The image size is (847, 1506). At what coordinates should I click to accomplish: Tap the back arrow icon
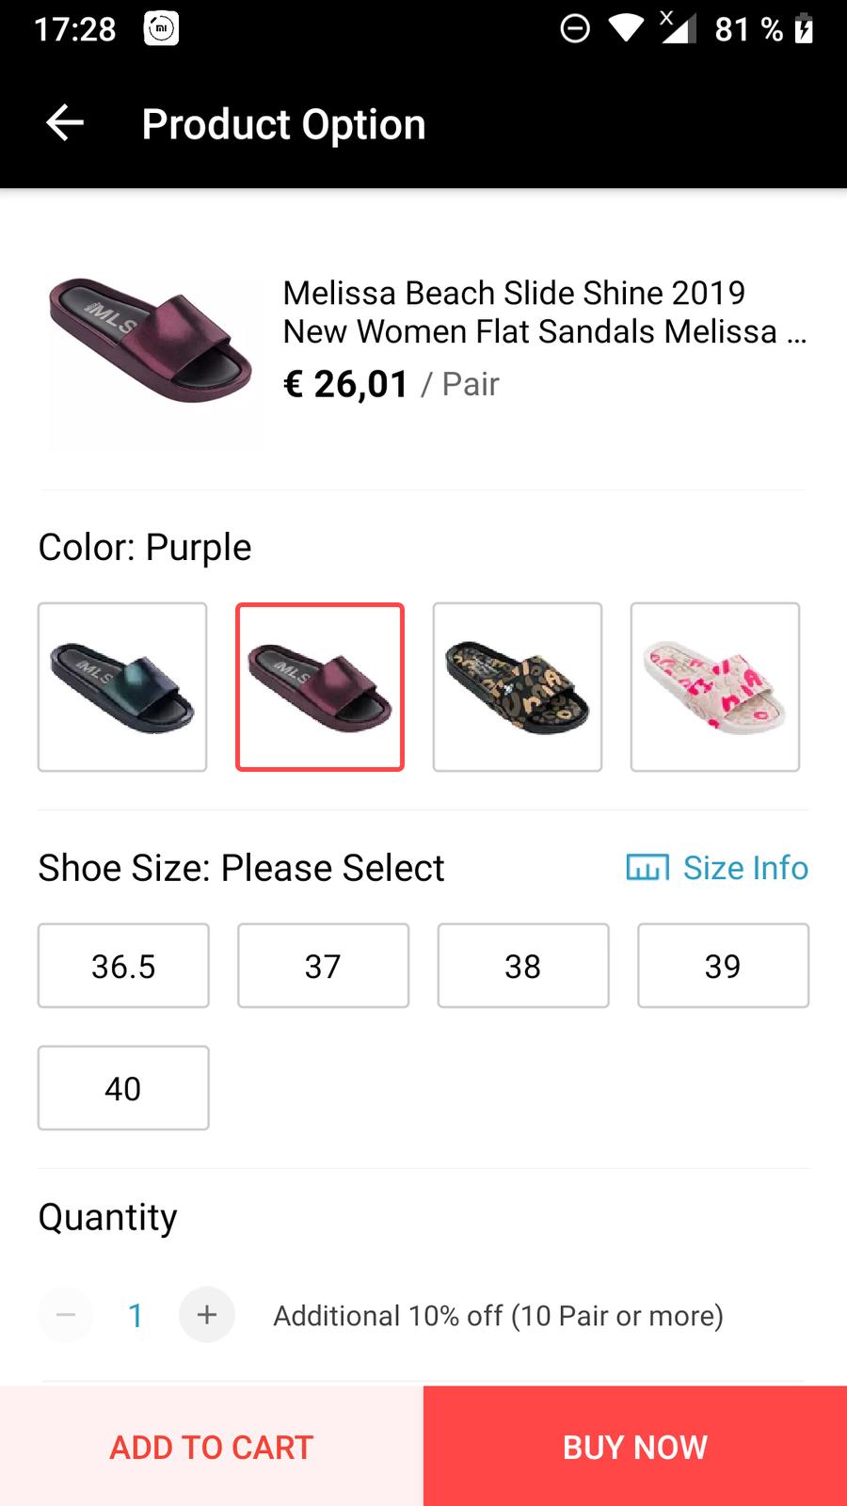point(65,123)
